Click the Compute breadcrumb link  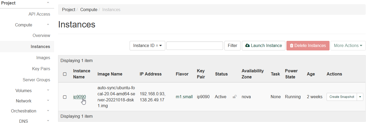click(x=89, y=10)
